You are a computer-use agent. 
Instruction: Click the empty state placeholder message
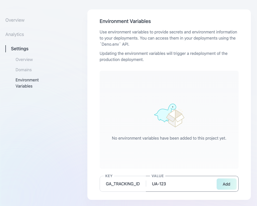click(x=169, y=138)
